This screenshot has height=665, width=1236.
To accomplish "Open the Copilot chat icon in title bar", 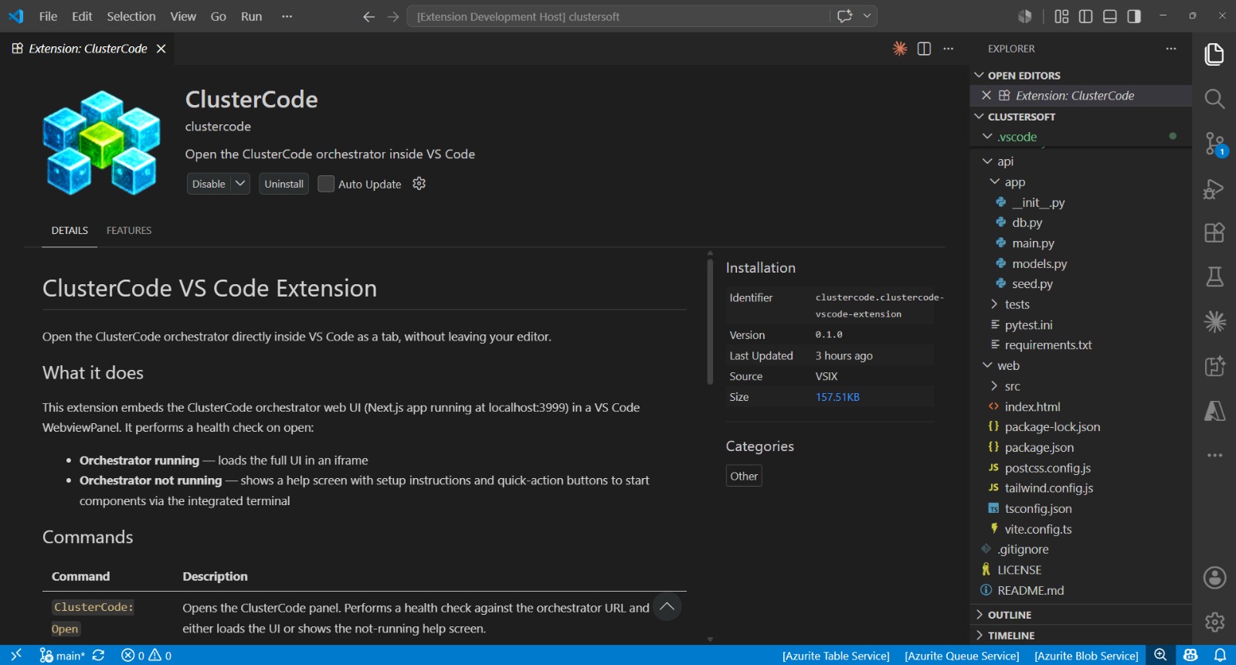I will pyautogui.click(x=844, y=16).
